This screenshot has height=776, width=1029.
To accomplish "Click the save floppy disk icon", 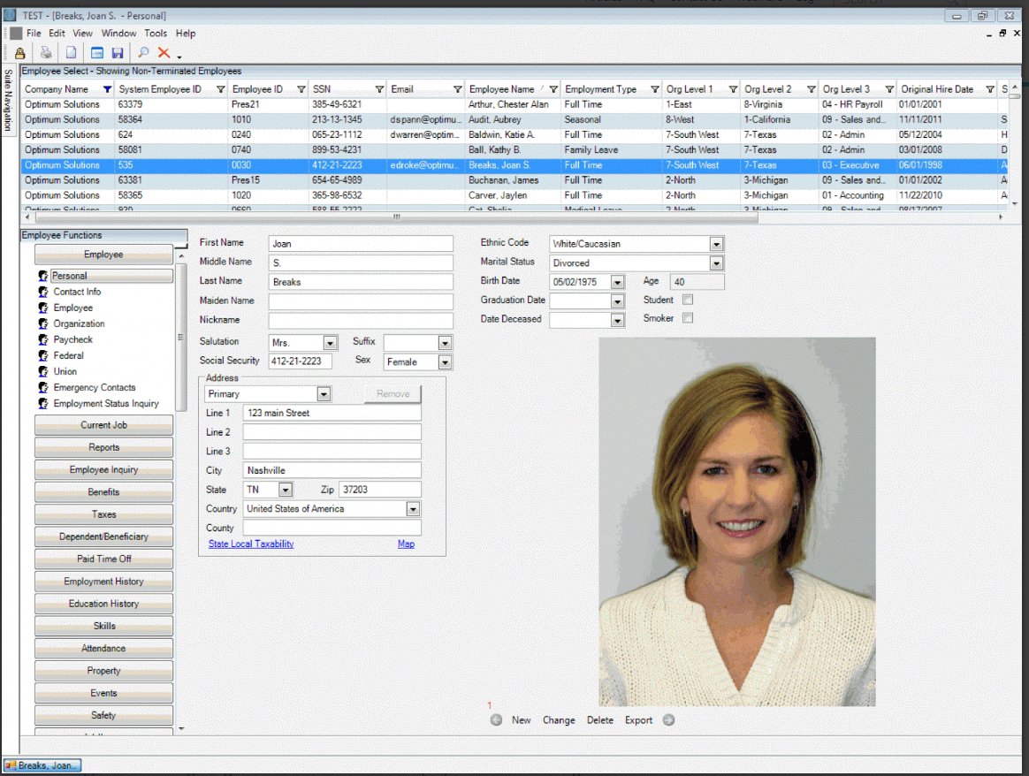I will tap(118, 53).
